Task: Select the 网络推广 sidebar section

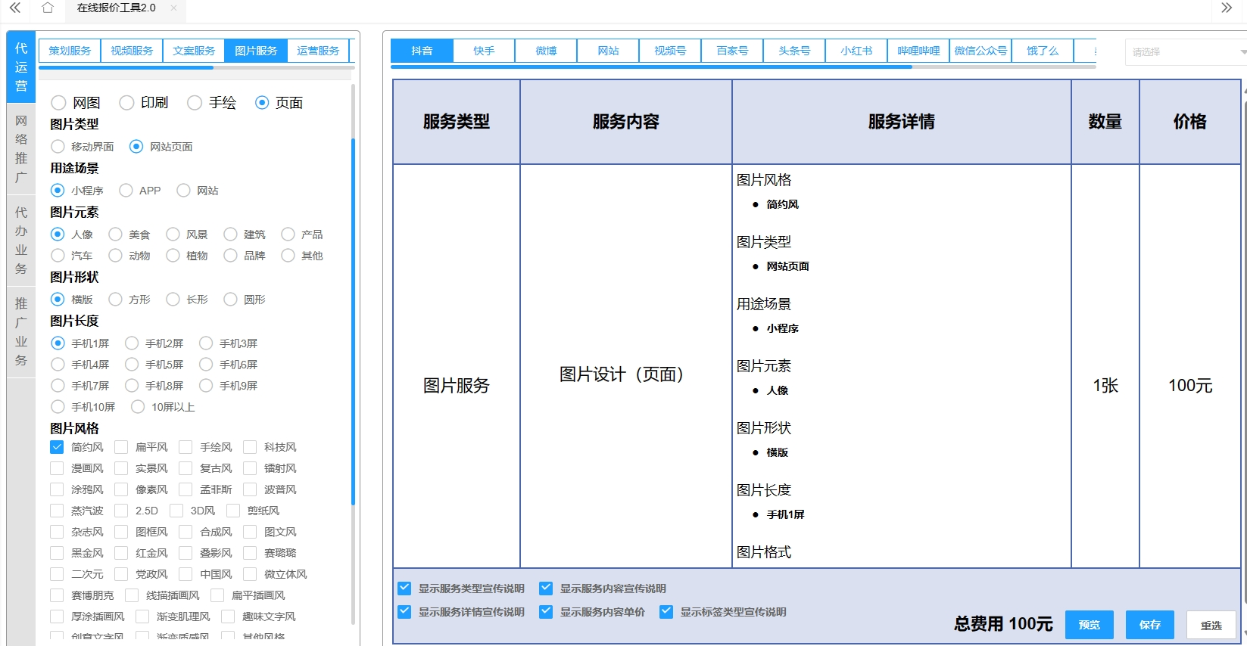Action: 21,149
